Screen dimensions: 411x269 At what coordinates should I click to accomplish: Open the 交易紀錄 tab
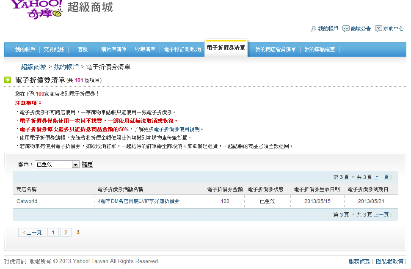(54, 49)
